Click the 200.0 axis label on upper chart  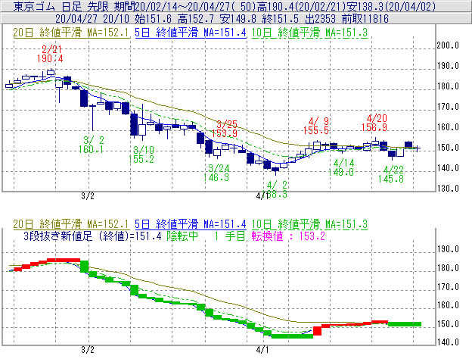pyautogui.click(x=448, y=45)
